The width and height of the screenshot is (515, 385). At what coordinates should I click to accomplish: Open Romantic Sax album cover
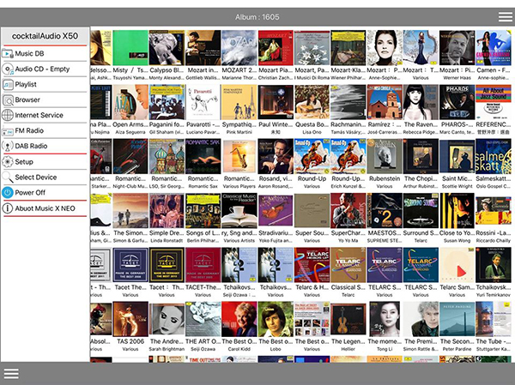pos(203,157)
